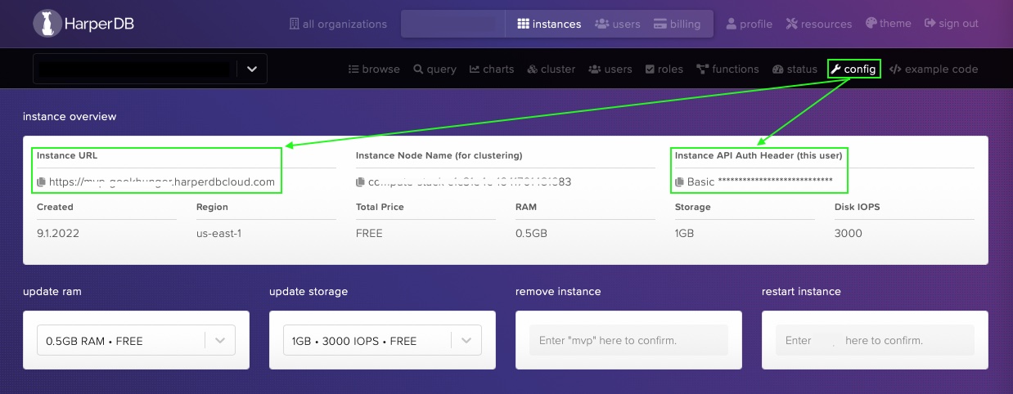This screenshot has width=1013, height=394.
Task: Go to all organizations
Action: (338, 24)
